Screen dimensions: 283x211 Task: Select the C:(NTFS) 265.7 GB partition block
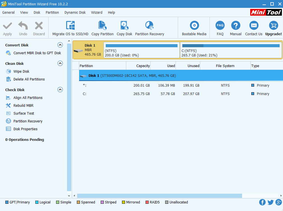tap(231, 50)
